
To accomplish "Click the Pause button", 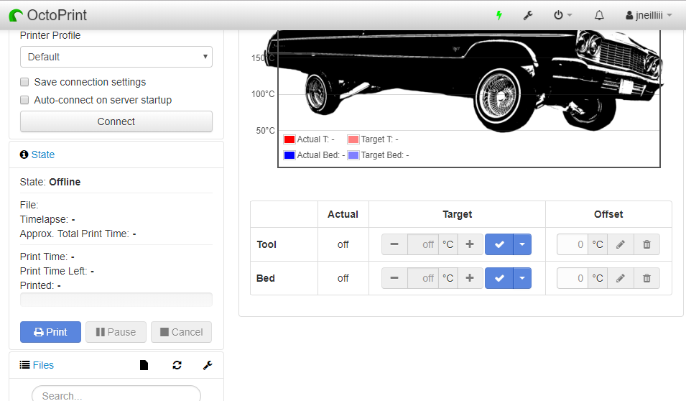I will (x=116, y=332).
